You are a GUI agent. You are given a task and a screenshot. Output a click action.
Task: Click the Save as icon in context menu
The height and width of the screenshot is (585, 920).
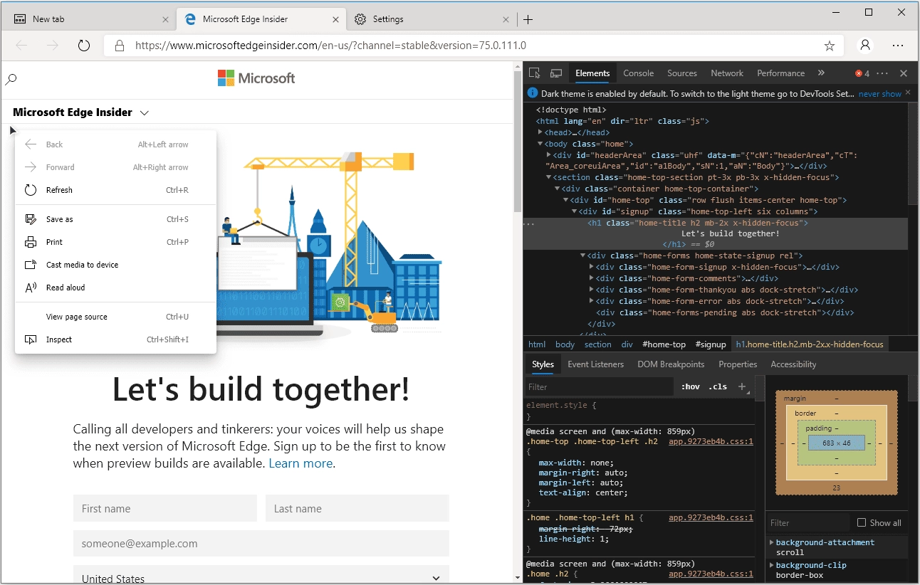pyautogui.click(x=31, y=219)
